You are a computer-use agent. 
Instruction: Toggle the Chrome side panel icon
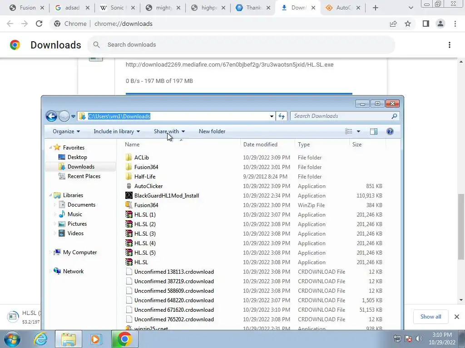click(x=426, y=24)
